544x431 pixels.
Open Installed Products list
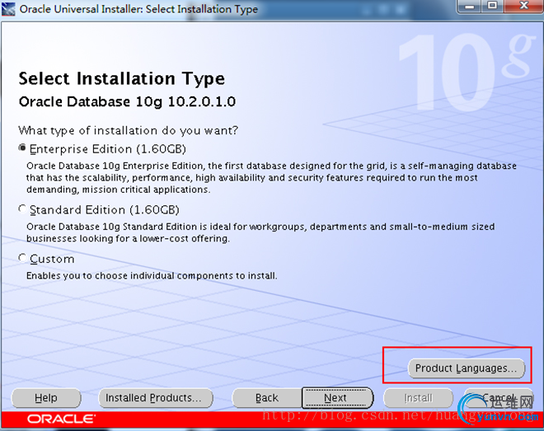(156, 398)
